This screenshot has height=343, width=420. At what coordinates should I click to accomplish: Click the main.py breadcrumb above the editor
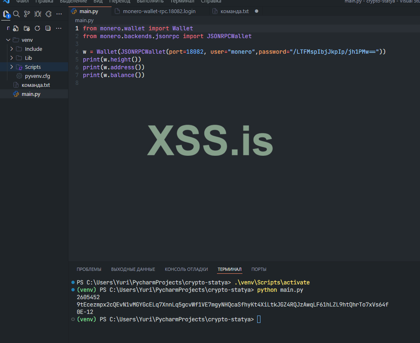pos(84,20)
